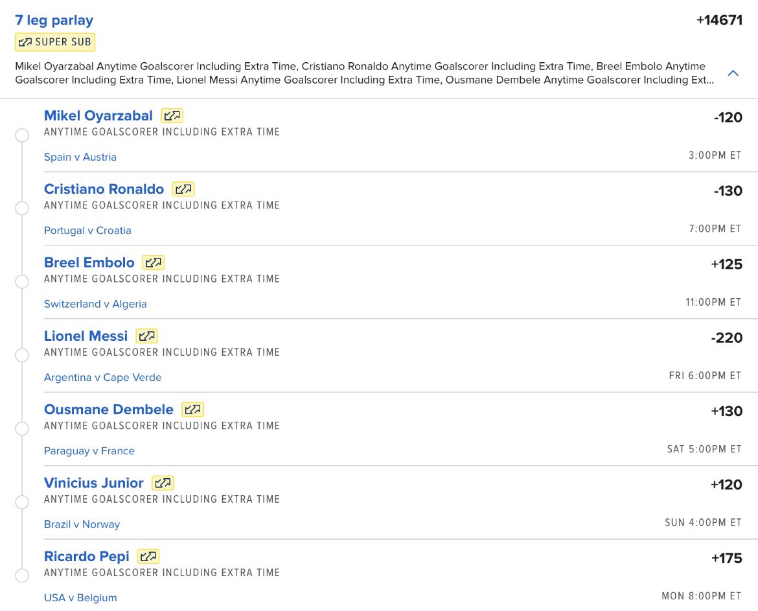Image resolution: width=758 pixels, height=611 pixels.
Task: Click the SUN 4:00PM ET kickoff time
Action: click(704, 523)
